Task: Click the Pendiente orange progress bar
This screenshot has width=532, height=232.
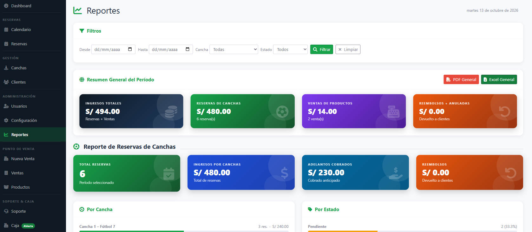Action: (x=343, y=231)
